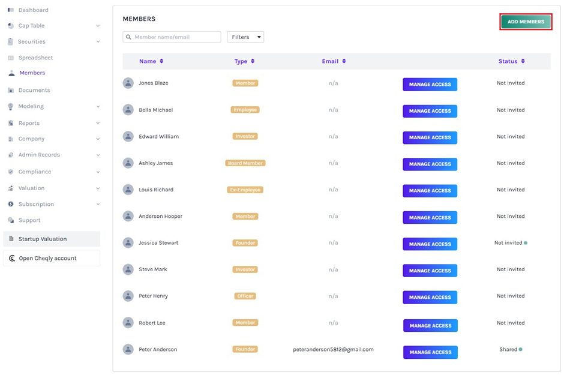Manage access for Peter Anderson
The height and width of the screenshot is (375, 564).
pos(430,353)
